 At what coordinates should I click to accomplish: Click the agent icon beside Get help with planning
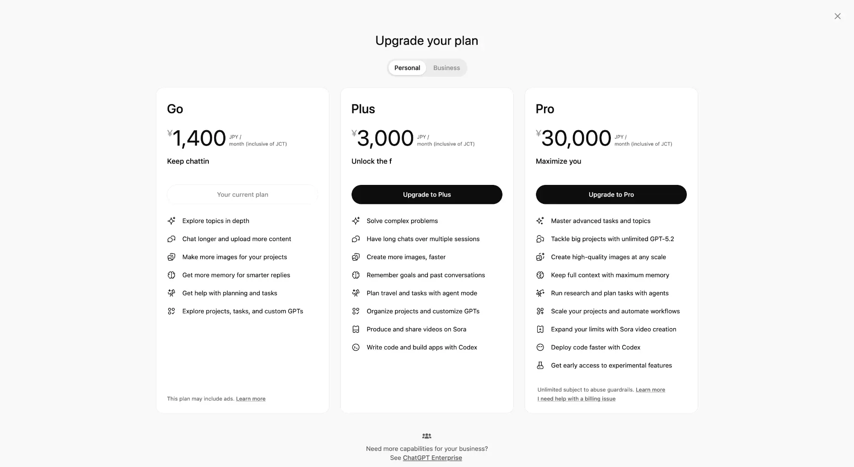[171, 293]
